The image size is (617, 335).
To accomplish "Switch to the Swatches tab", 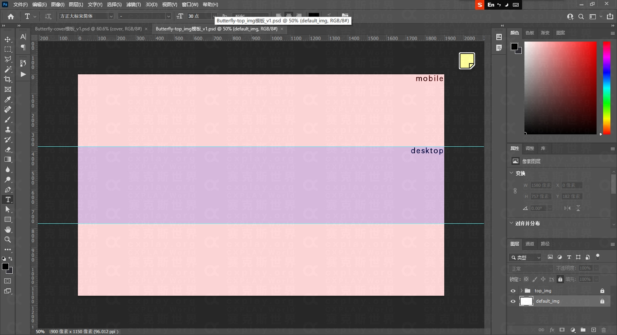I will (530, 33).
